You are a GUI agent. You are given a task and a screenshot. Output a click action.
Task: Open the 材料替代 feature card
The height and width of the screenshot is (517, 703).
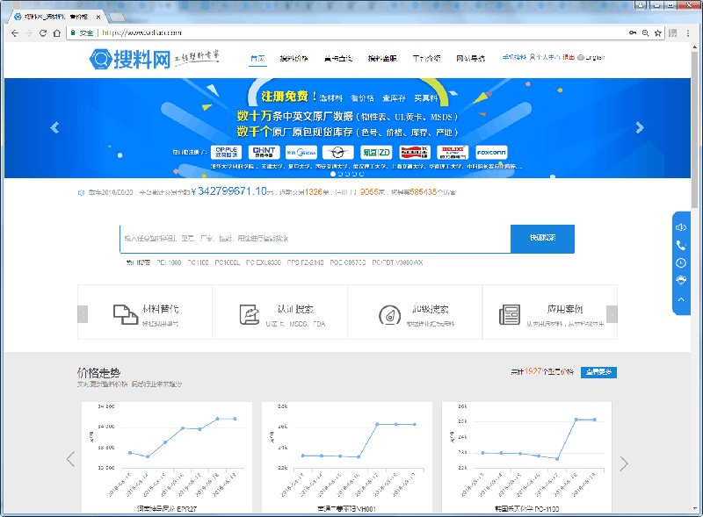tap(145, 312)
